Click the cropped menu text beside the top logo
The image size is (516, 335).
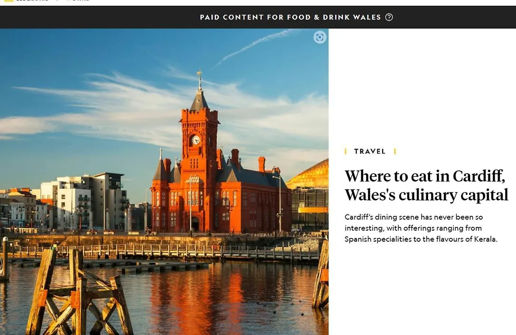pos(78,0)
